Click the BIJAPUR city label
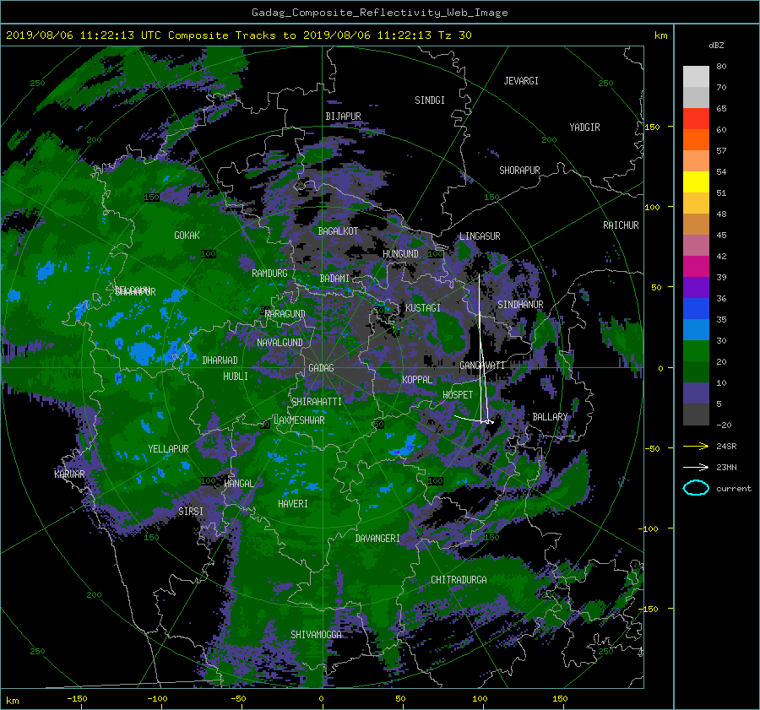The width and height of the screenshot is (760, 710). click(343, 117)
